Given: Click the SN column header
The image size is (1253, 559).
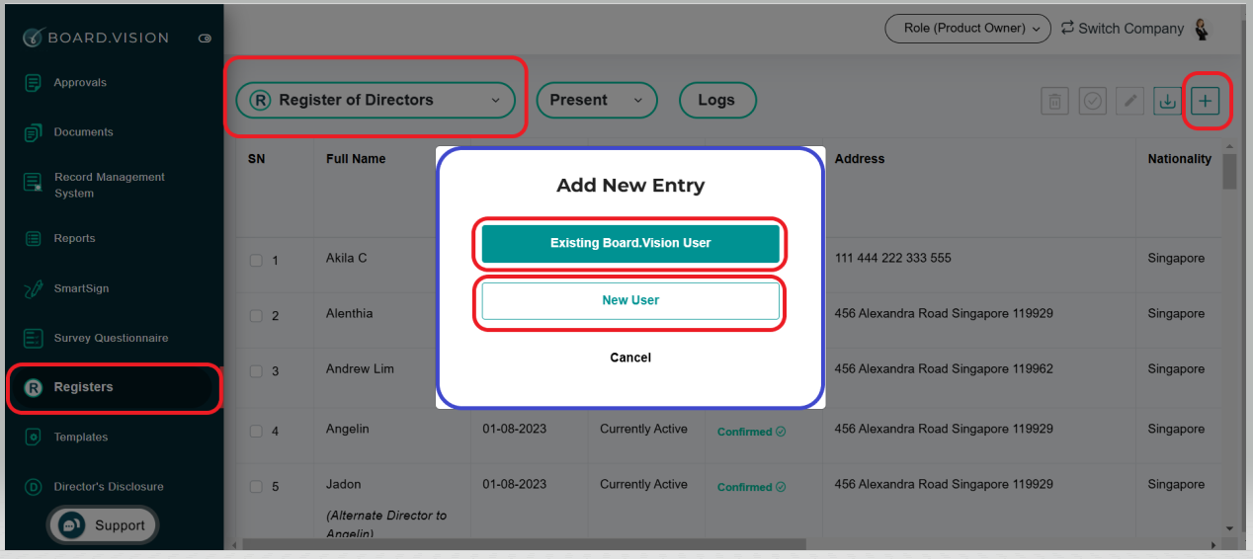Looking at the screenshot, I should 256,159.
